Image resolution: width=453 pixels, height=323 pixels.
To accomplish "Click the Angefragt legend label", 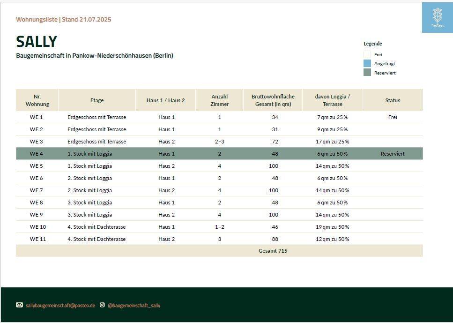I will coord(385,64).
